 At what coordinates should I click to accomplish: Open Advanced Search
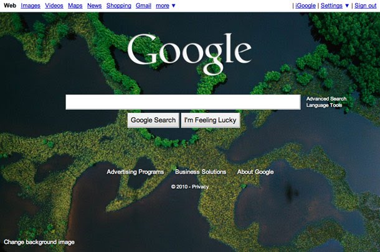(326, 99)
